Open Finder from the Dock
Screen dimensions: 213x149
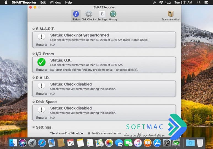pos(13,143)
